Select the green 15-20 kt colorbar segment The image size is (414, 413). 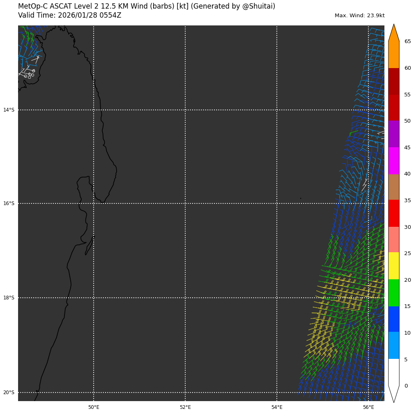[393, 293]
